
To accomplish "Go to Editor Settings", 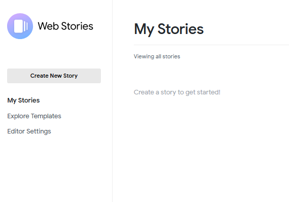I will coord(29,131).
